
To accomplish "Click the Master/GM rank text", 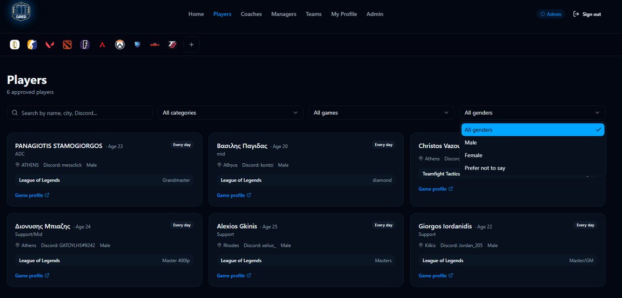I will click(x=581, y=261).
